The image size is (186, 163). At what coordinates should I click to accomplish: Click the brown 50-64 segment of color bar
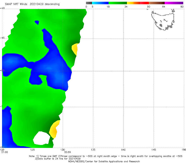click(x=157, y=3)
